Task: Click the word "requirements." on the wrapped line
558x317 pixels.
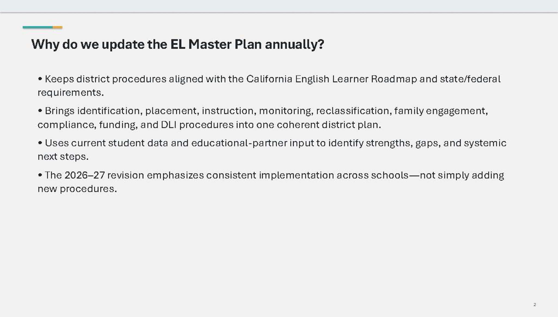Action: (71, 93)
